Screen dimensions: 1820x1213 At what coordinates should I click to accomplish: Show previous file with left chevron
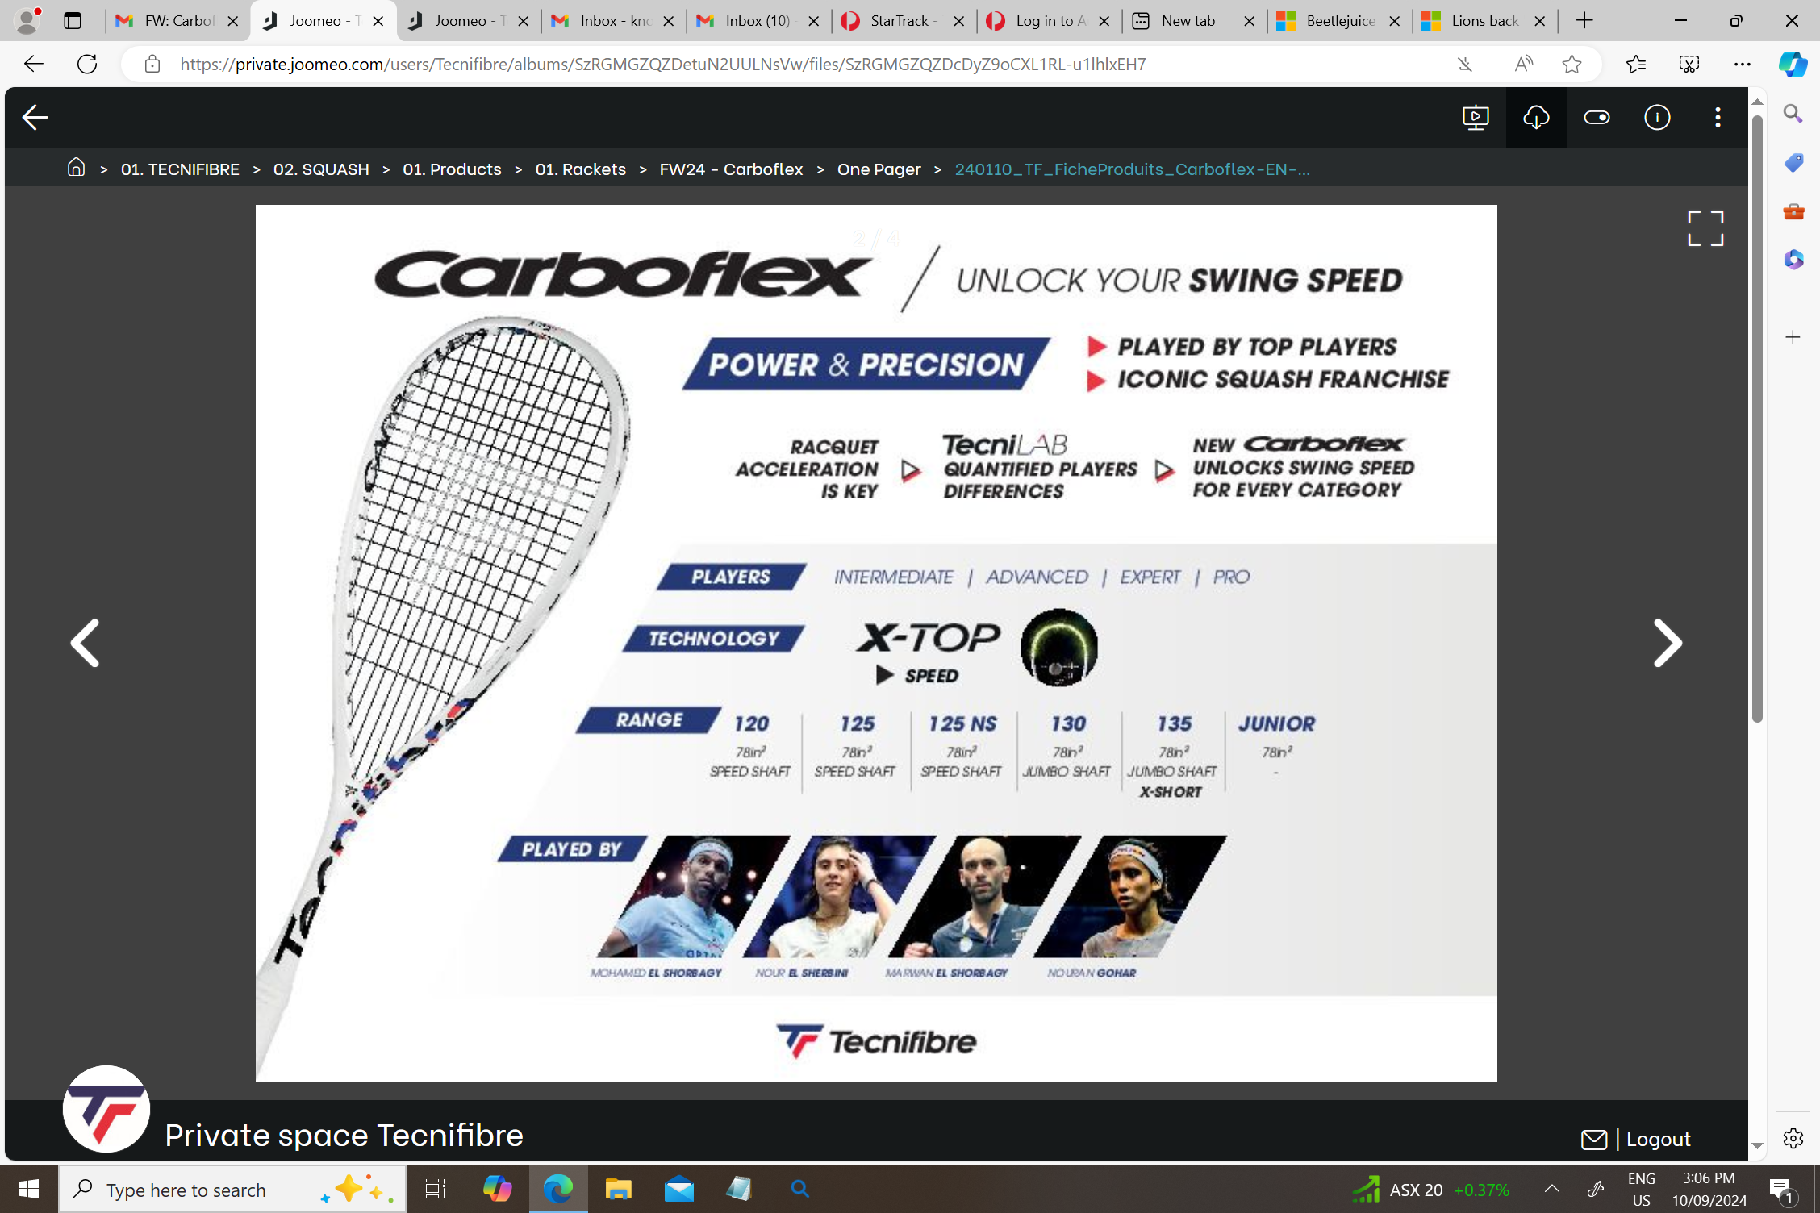pos(85,643)
